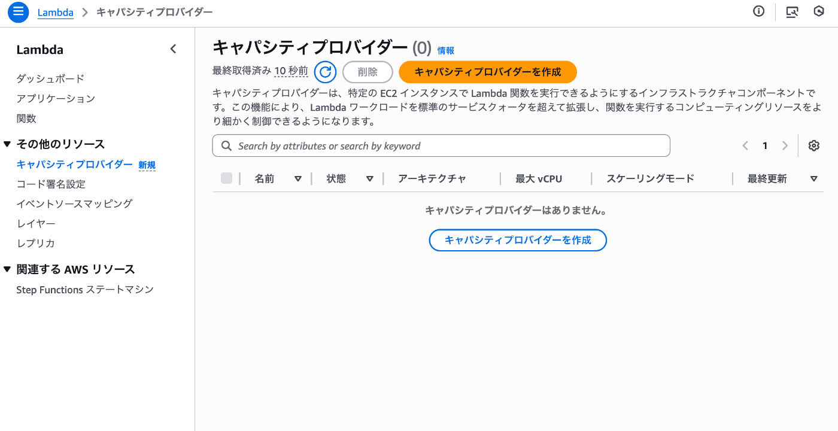
Task: Click キャパシティプロバイダーはありません empty message
Action: pos(516,210)
